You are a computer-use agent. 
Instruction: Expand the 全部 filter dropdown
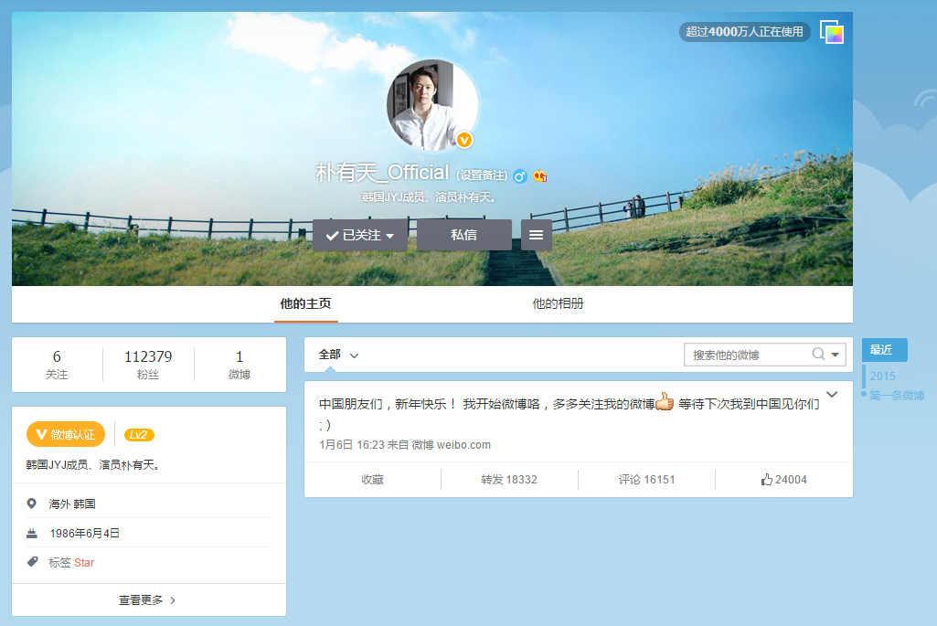point(338,355)
